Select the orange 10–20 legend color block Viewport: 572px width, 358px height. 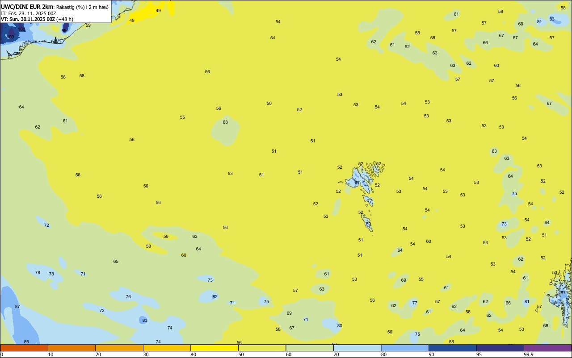coord(71,348)
